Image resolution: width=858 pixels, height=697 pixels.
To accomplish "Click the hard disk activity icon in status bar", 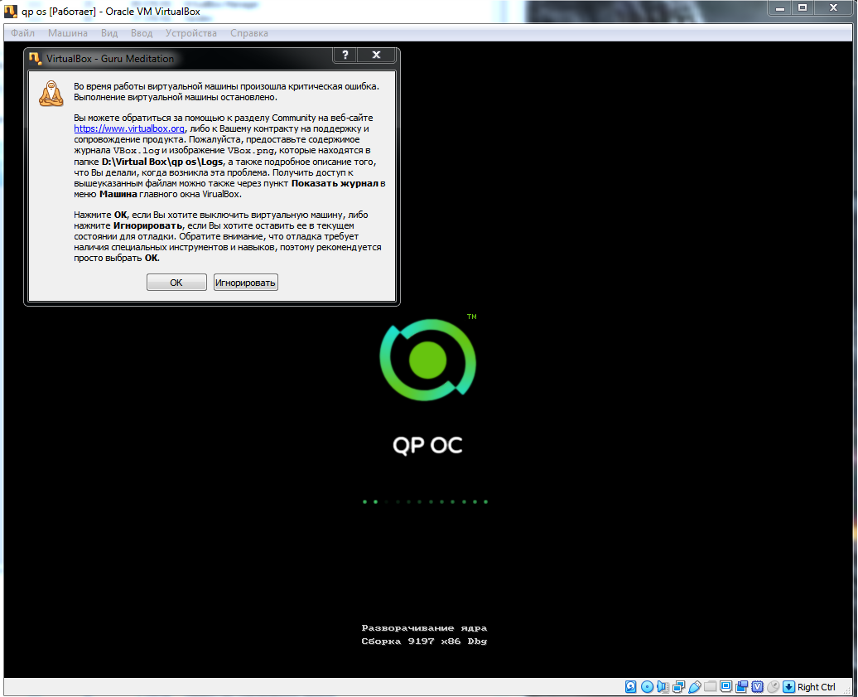I will tap(631, 686).
